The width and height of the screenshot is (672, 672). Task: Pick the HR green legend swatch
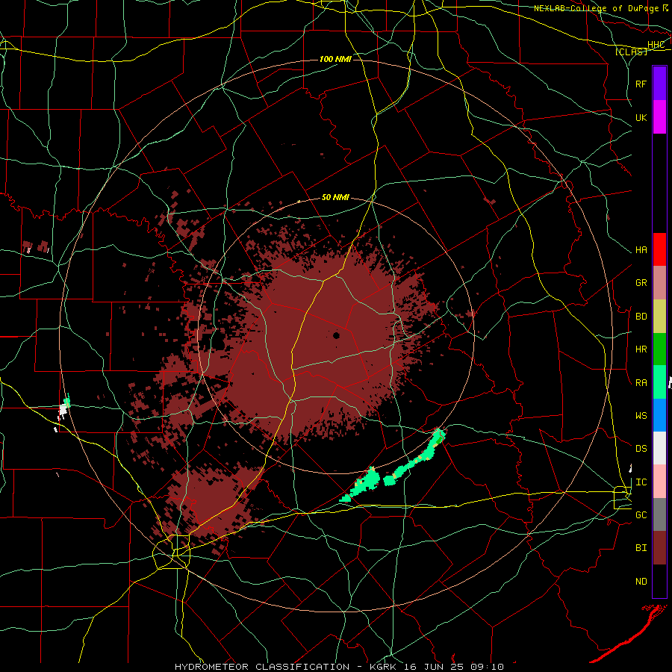point(659,349)
